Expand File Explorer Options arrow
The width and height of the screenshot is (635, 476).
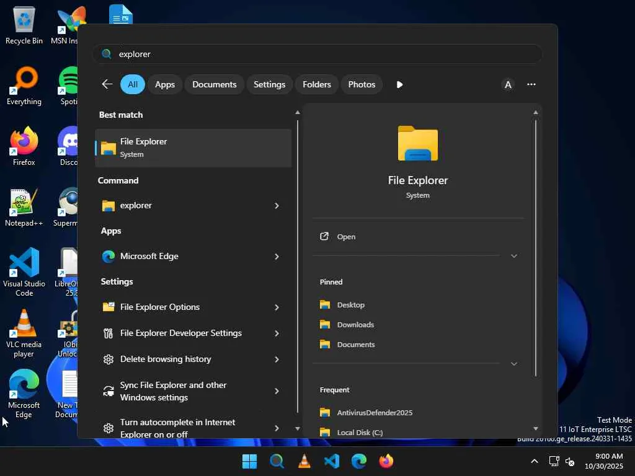click(277, 307)
